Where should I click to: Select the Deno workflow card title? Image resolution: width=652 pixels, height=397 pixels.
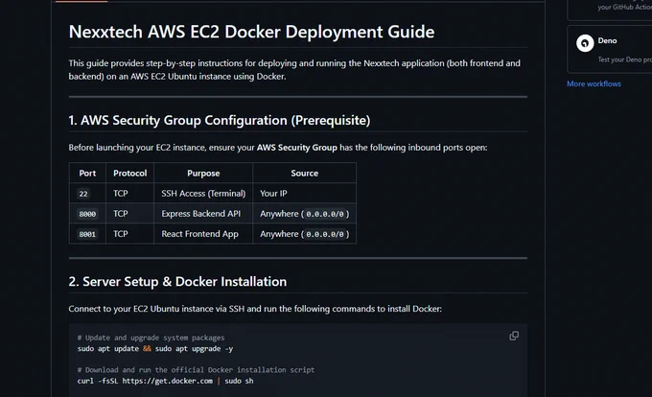[x=607, y=40]
